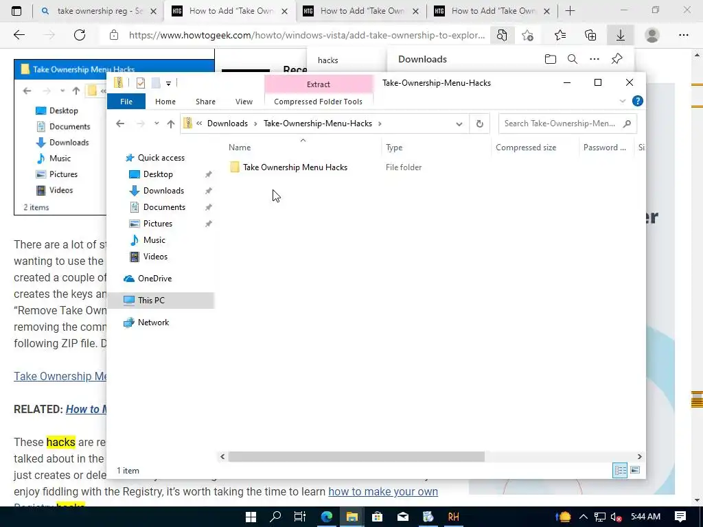Open Downloads in Explorer navigation pane
703x527 pixels.
[163, 191]
